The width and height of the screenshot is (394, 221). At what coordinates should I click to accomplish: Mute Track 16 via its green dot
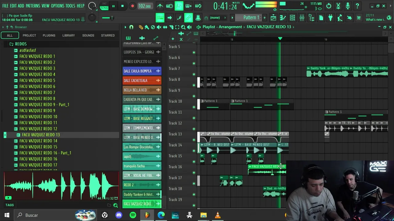(194, 173)
